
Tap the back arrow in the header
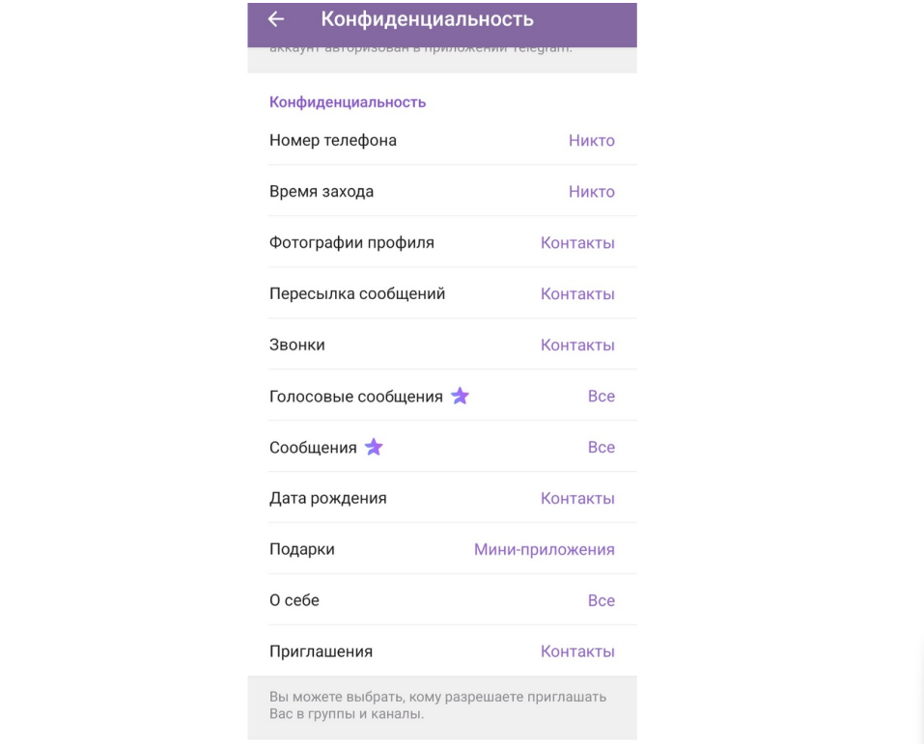276,19
